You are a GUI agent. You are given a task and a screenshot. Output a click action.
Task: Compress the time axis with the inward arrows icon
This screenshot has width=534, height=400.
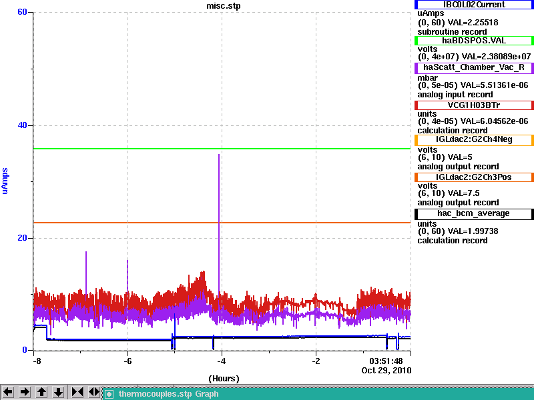tap(77, 392)
